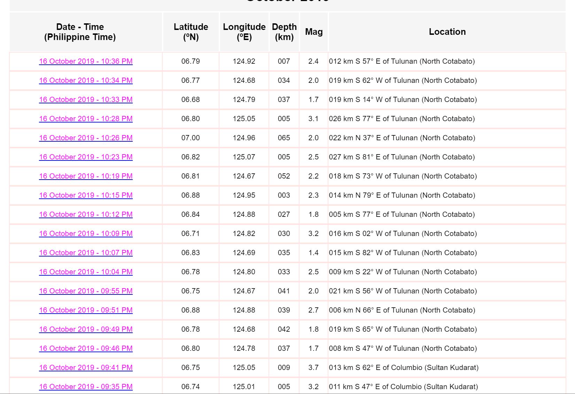This screenshot has height=394, width=575.
Task: View the 09:41 PM Columbio earthquake link
Action: [x=86, y=368]
